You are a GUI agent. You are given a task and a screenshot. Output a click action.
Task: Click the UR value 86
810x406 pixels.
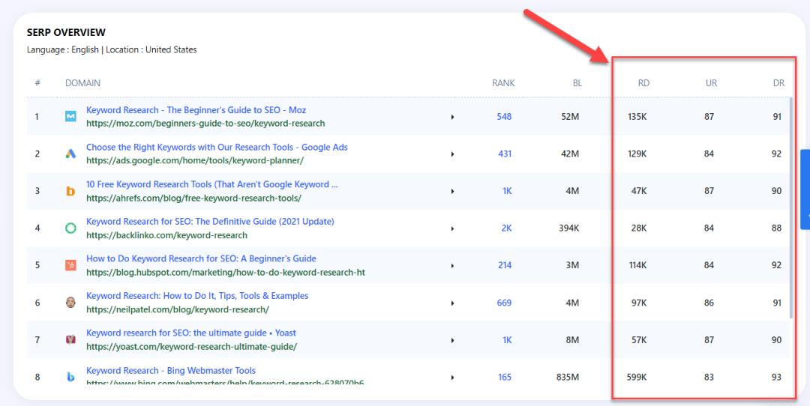pyautogui.click(x=709, y=303)
